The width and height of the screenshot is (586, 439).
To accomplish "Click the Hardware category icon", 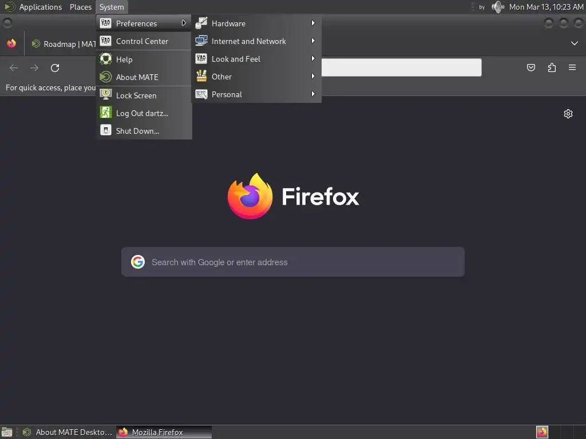I will click(x=201, y=23).
